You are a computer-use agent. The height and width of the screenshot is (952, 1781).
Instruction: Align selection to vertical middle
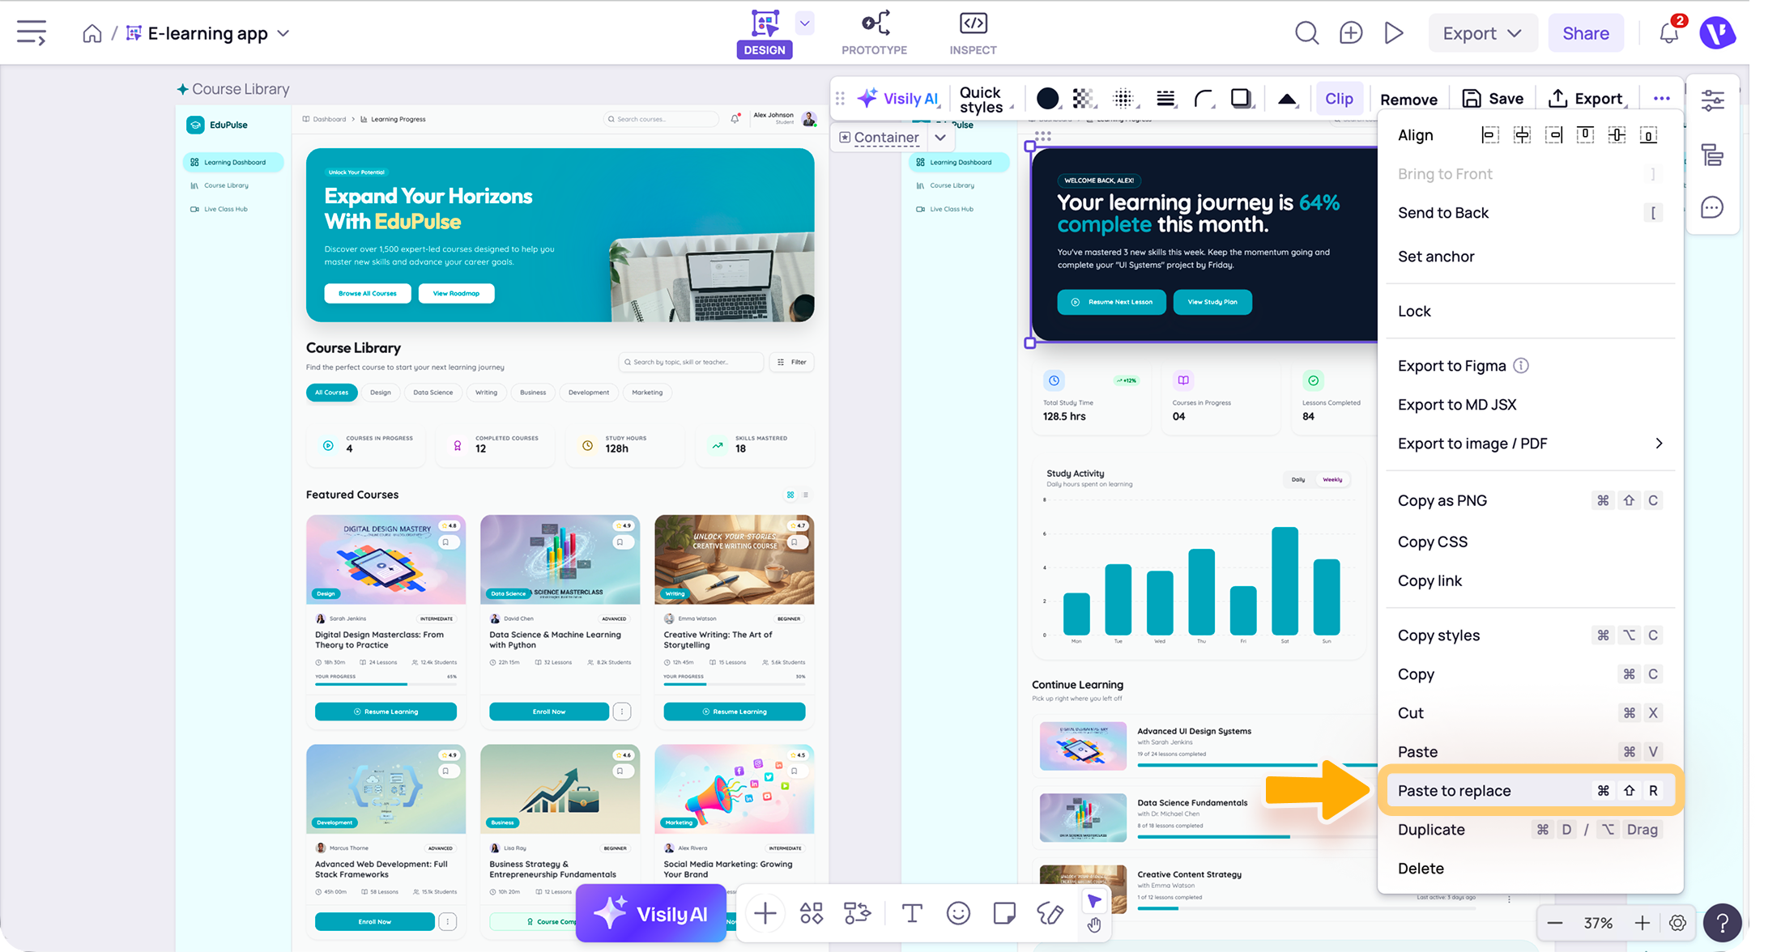pyautogui.click(x=1617, y=135)
